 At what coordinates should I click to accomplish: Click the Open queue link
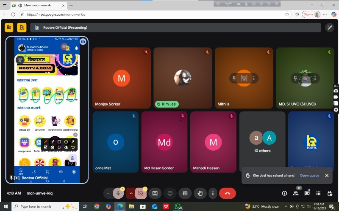(309, 176)
